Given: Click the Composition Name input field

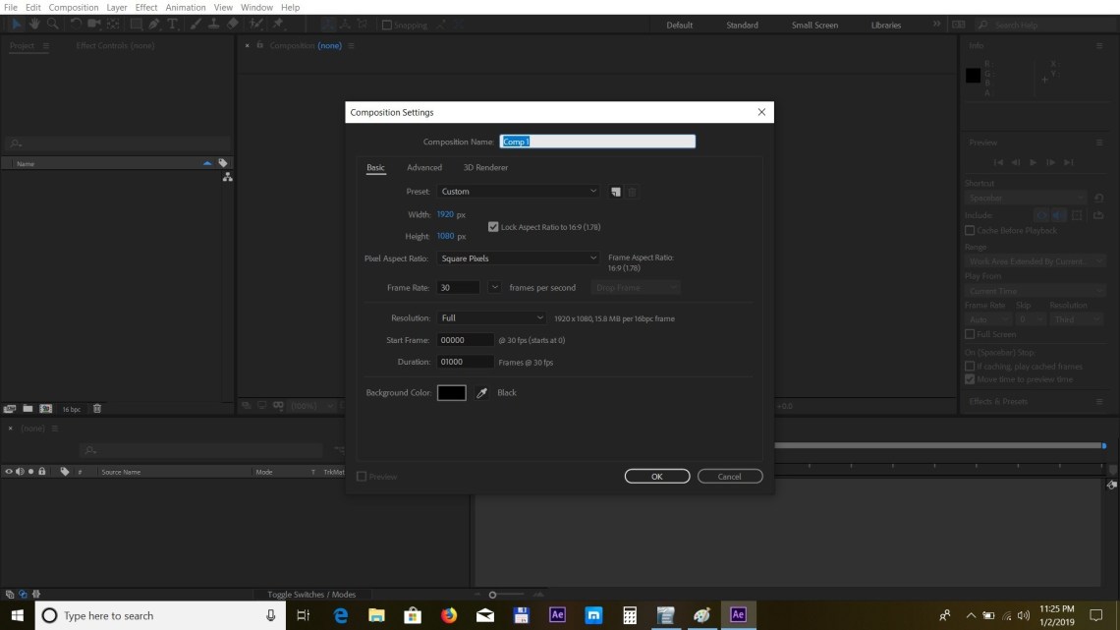Looking at the screenshot, I should [x=597, y=142].
